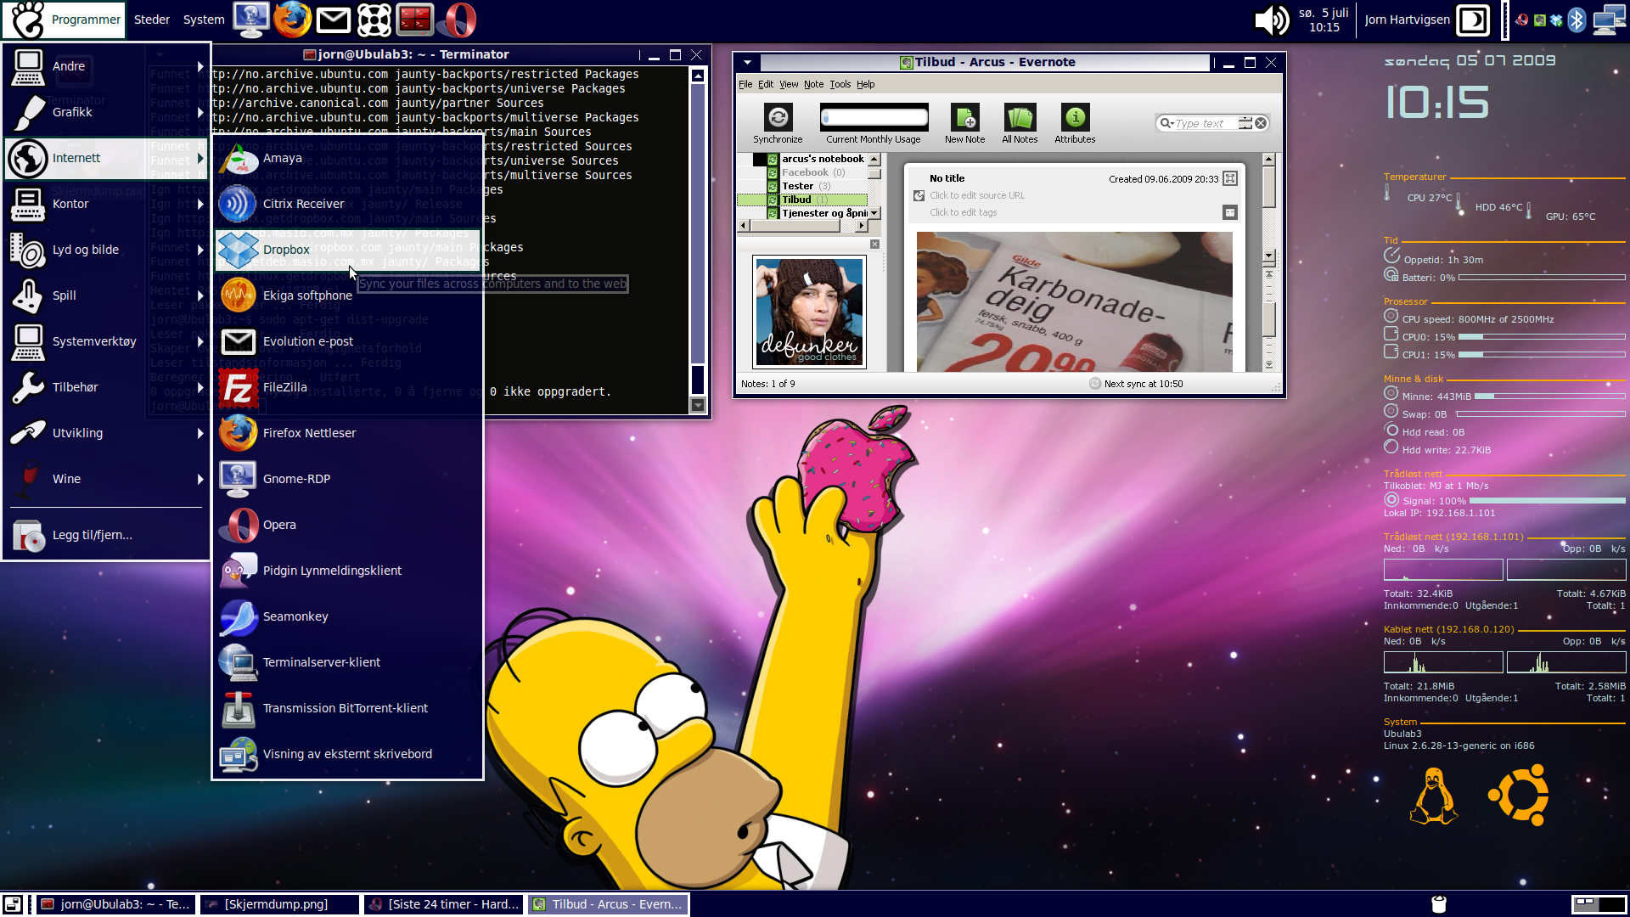Select the Facebook notebook

click(804, 172)
